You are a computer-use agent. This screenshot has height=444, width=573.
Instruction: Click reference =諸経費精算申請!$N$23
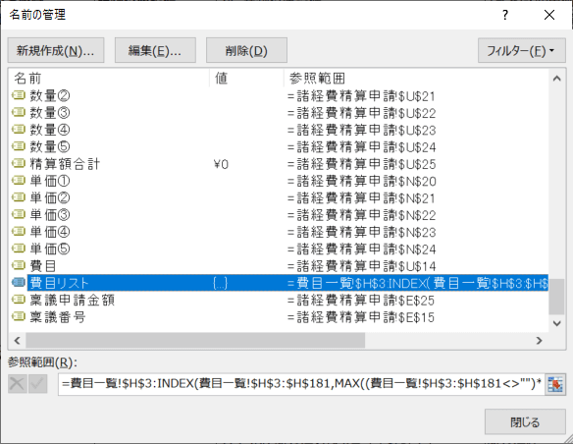(361, 232)
